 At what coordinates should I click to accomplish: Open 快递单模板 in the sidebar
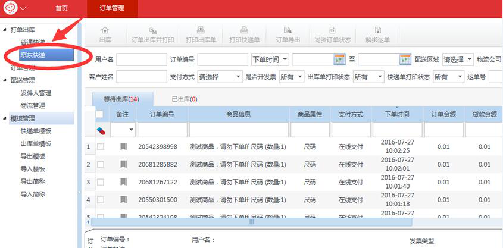pyautogui.click(x=36, y=131)
